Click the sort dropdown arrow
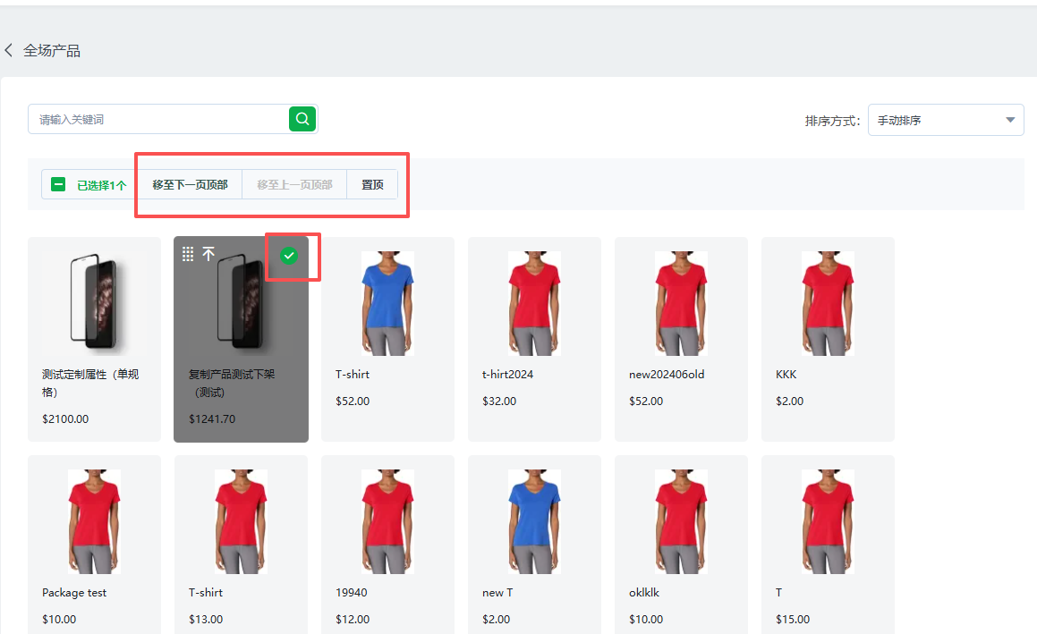The image size is (1037, 634). click(x=1010, y=120)
